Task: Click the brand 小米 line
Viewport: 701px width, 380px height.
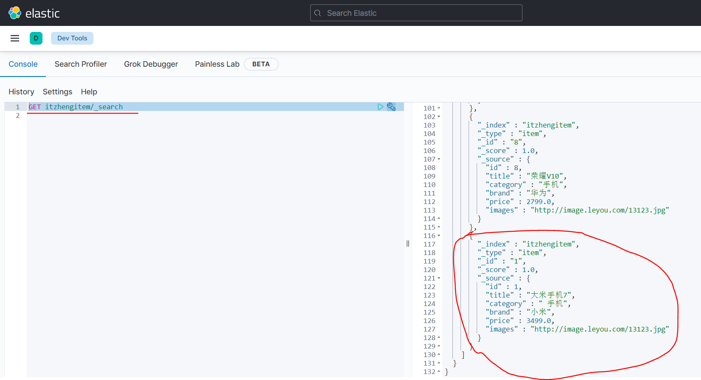Action: 520,312
